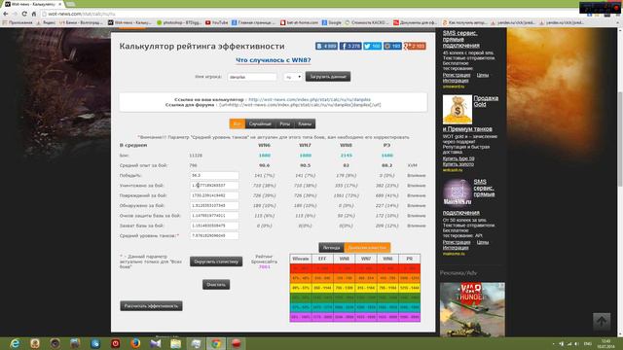Edit the win percentage input field

[214, 175]
